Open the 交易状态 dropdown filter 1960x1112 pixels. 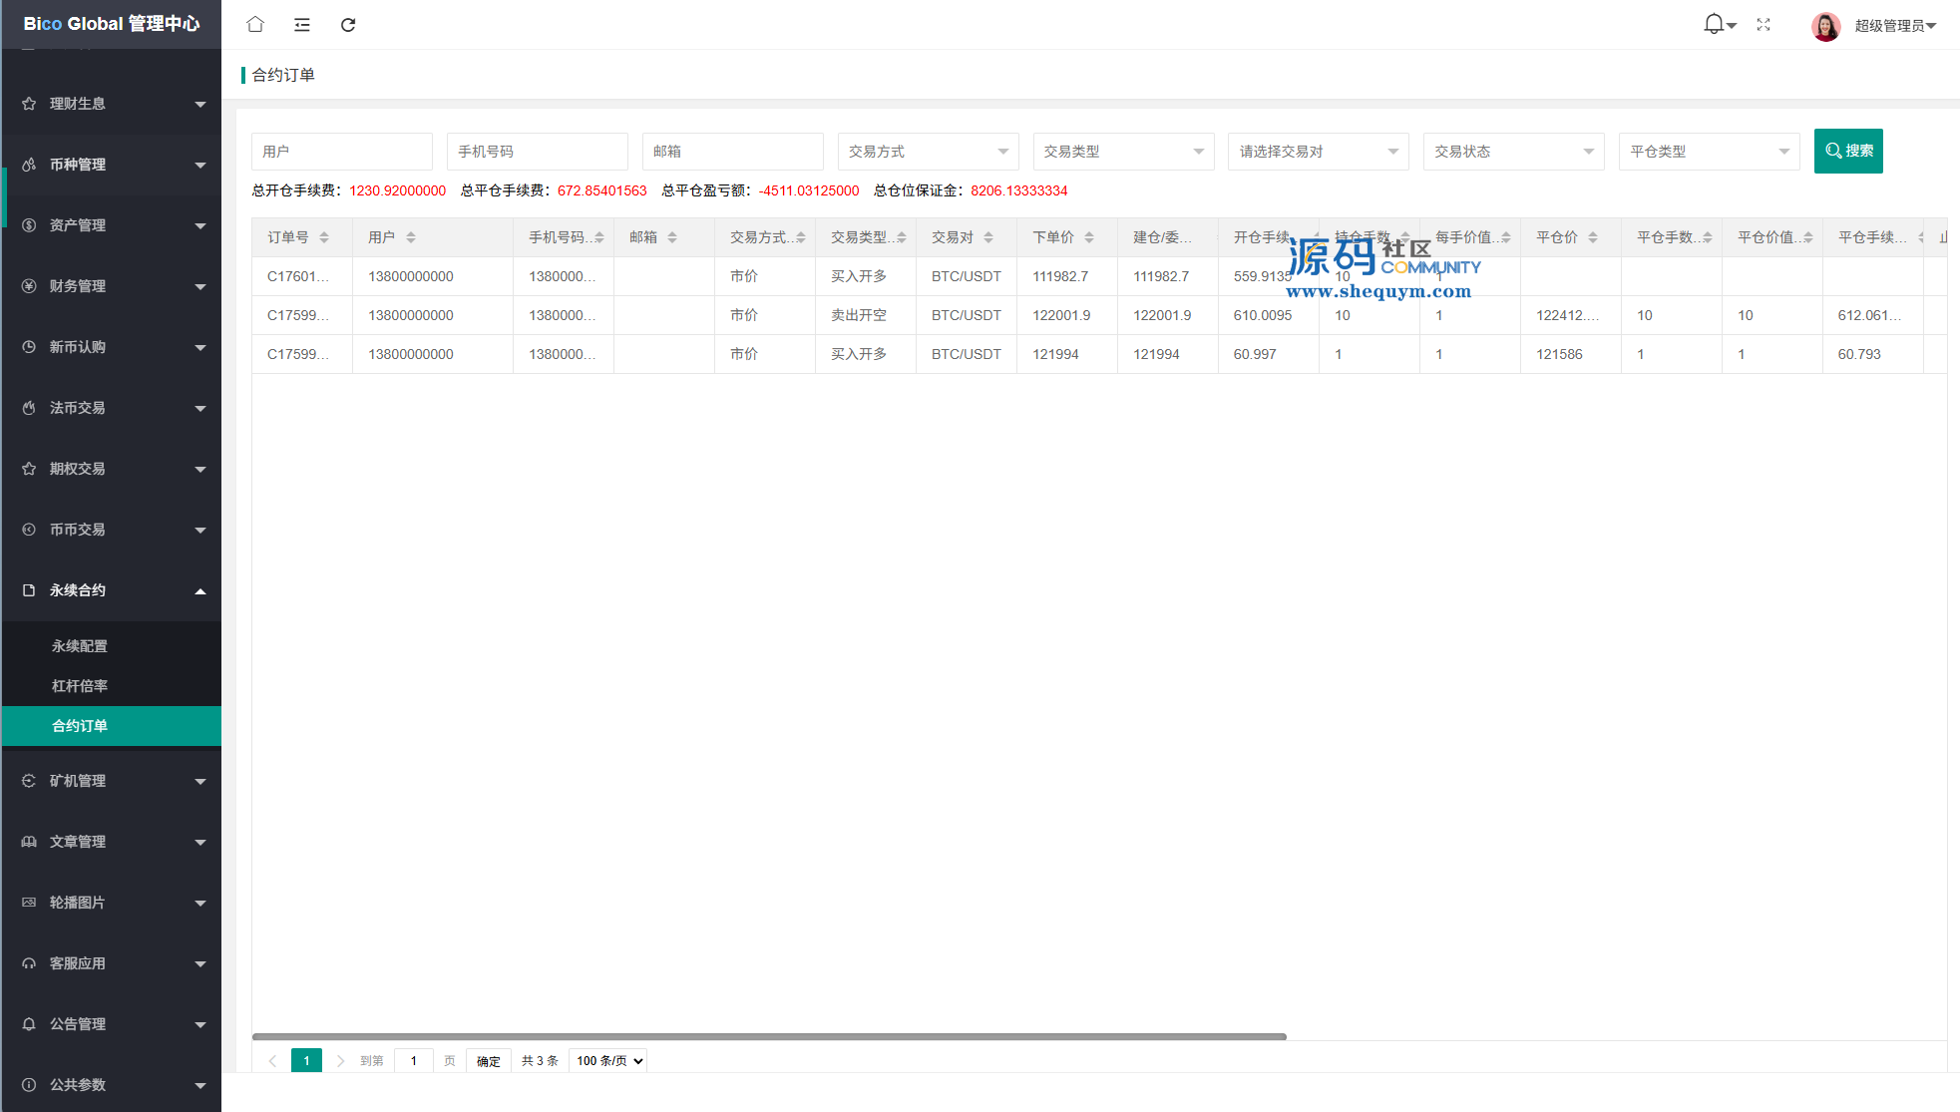point(1512,152)
